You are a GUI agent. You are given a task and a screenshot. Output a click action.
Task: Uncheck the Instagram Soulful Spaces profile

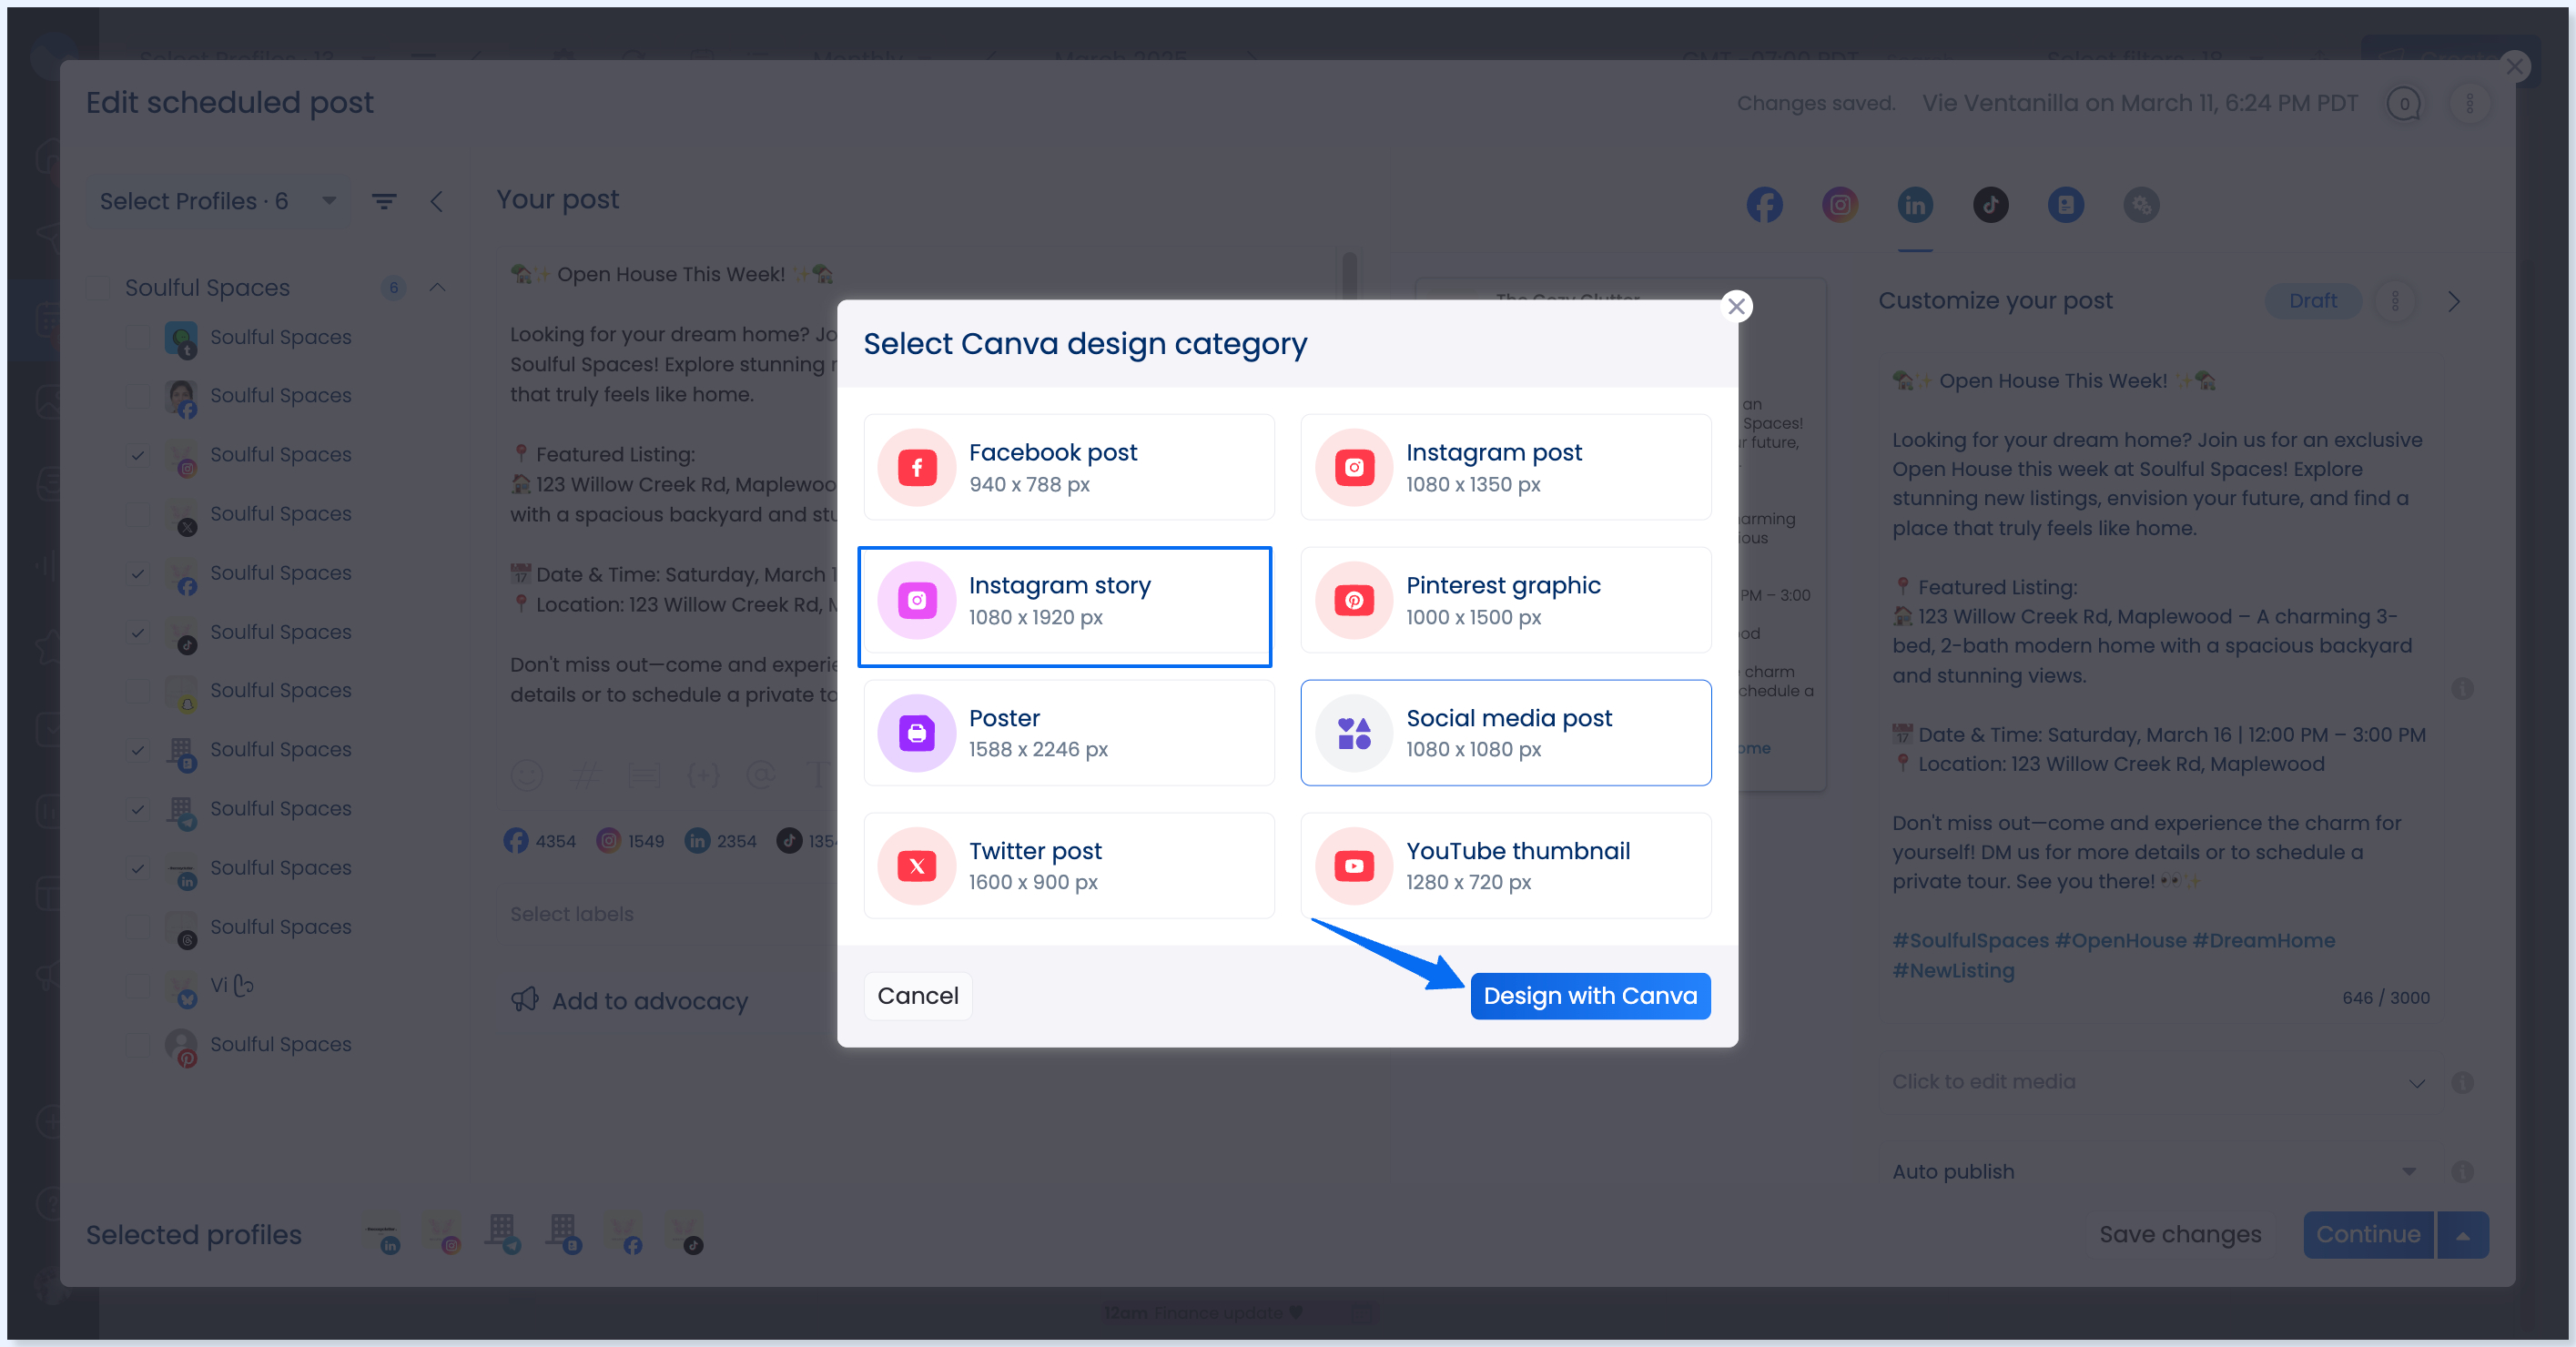coord(138,455)
